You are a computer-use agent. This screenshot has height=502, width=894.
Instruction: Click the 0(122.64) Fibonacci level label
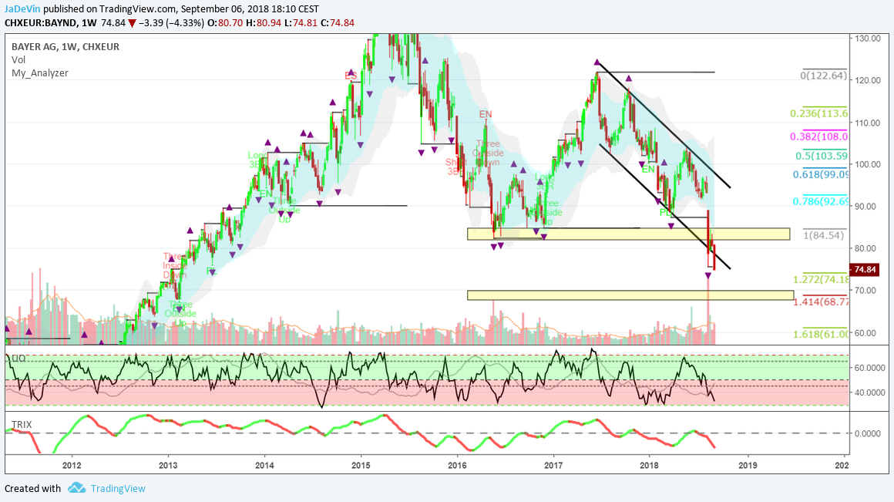coord(824,76)
